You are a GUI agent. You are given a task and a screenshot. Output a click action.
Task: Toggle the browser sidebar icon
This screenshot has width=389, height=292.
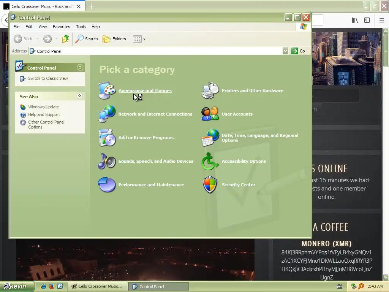tap(367, 21)
